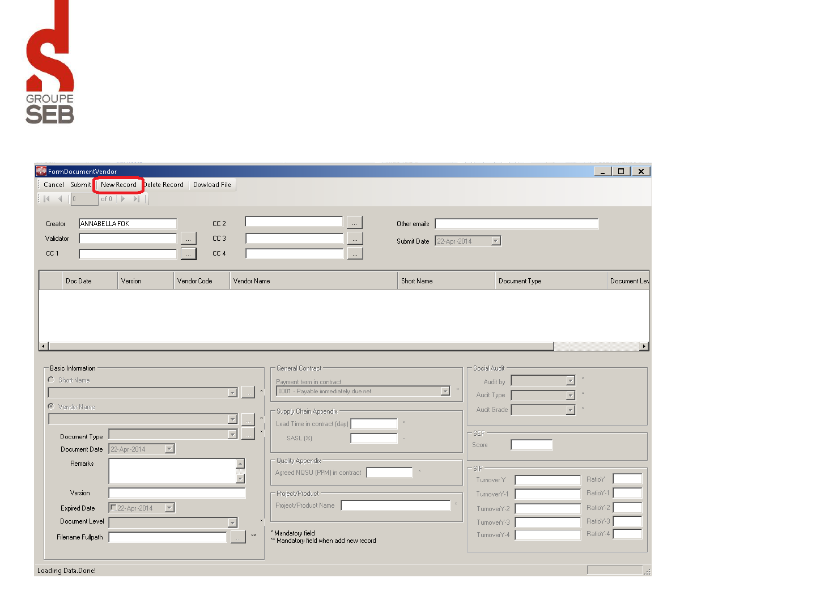The image size is (816, 612).
Task: Click Delete Record in the toolbar
Action: pos(164,185)
